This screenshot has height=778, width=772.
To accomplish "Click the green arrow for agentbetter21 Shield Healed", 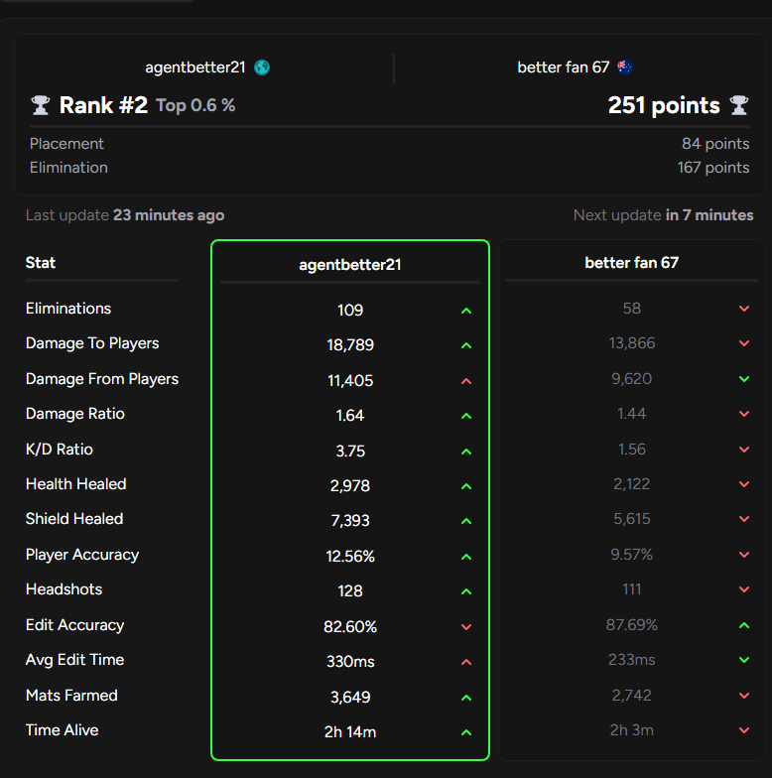I will pyautogui.click(x=466, y=522).
